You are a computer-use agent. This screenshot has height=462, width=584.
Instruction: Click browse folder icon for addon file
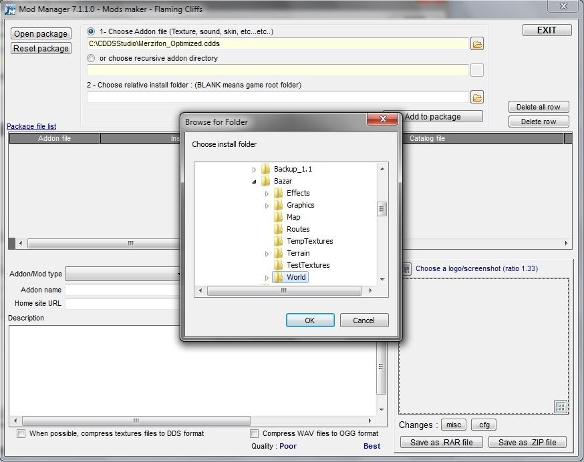pos(476,44)
